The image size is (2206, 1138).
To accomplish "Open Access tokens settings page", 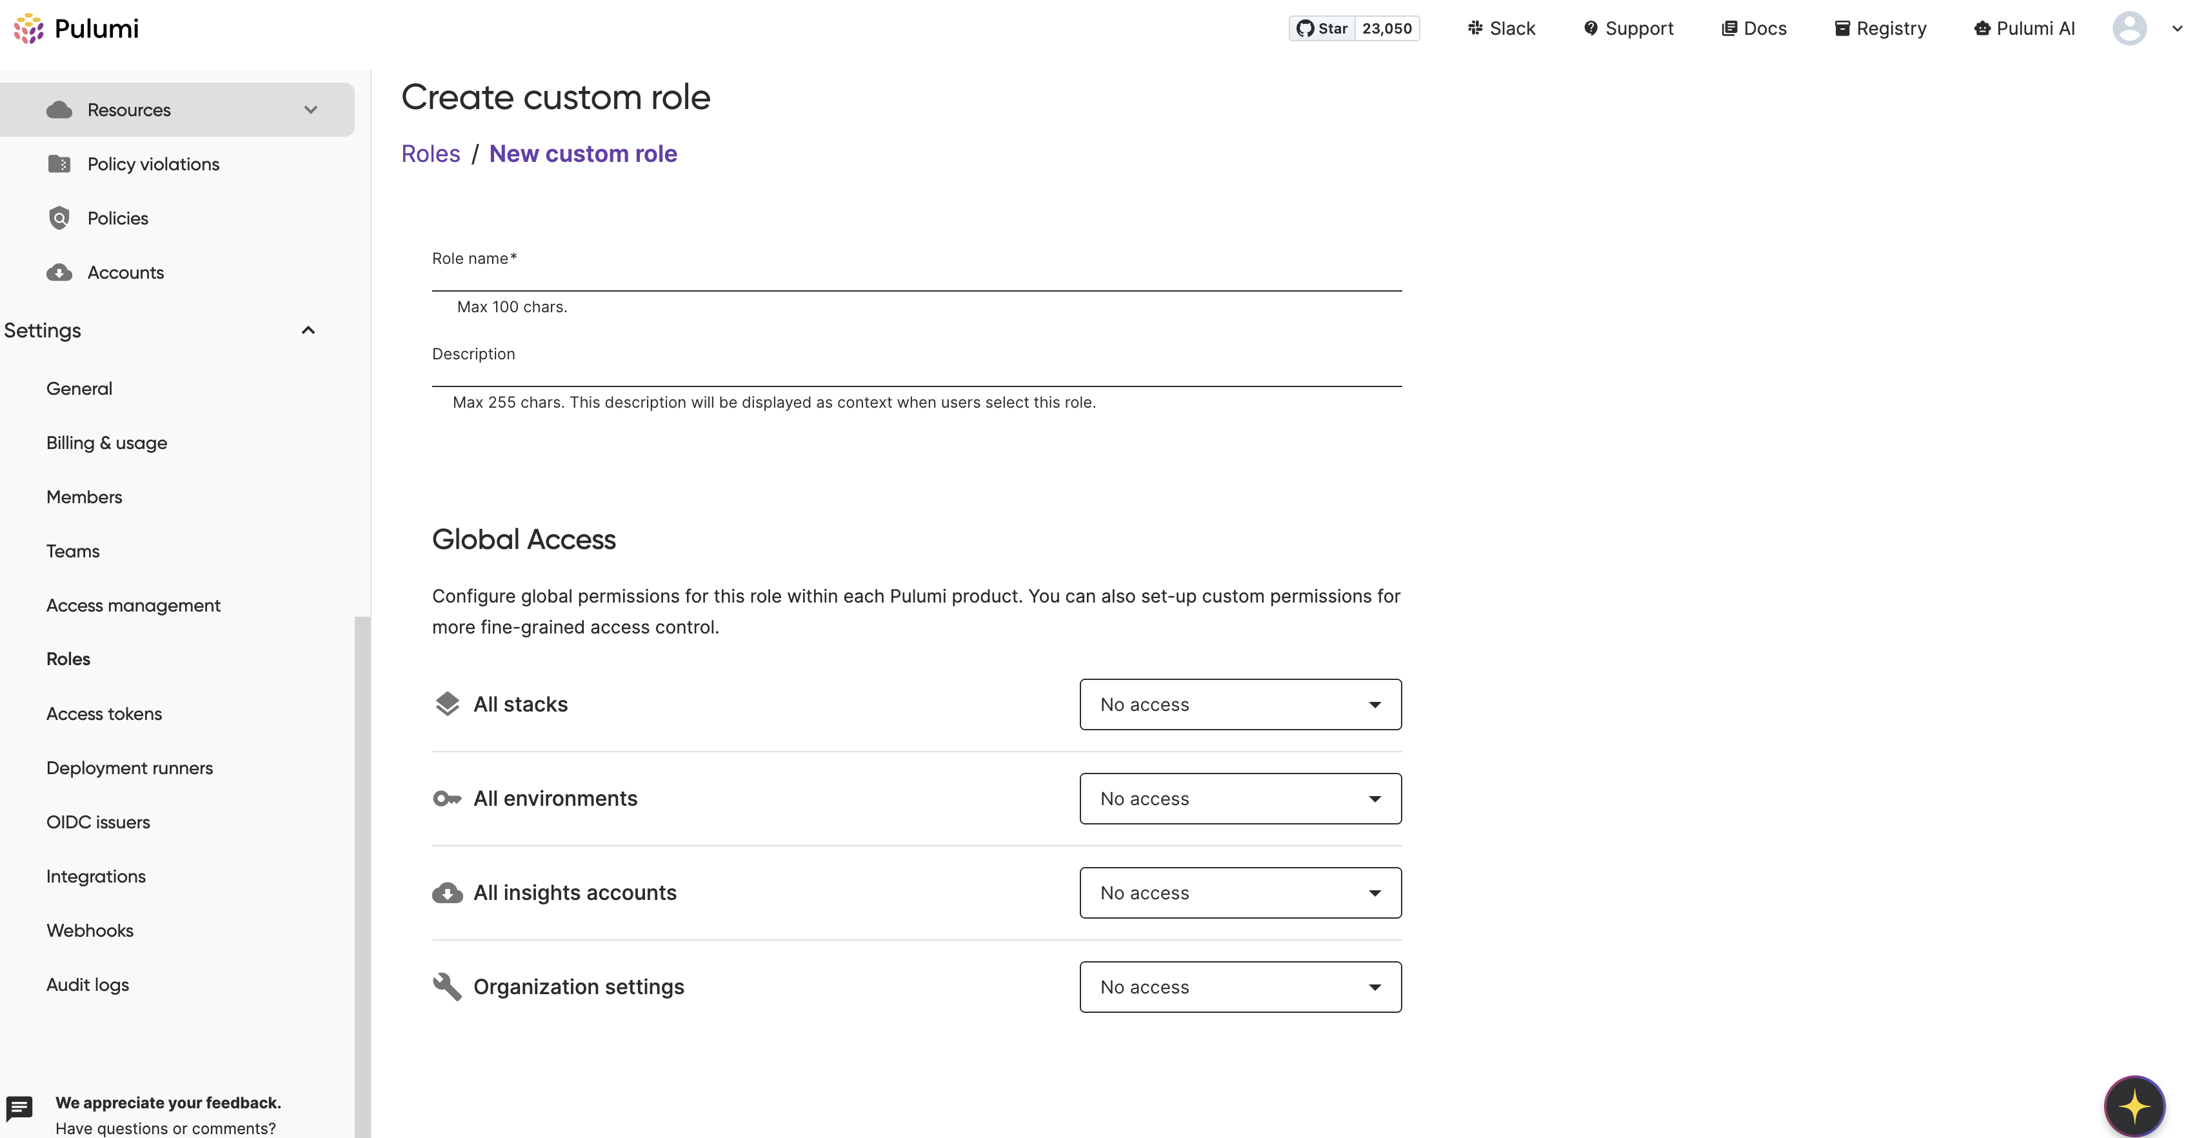I will 104,714.
